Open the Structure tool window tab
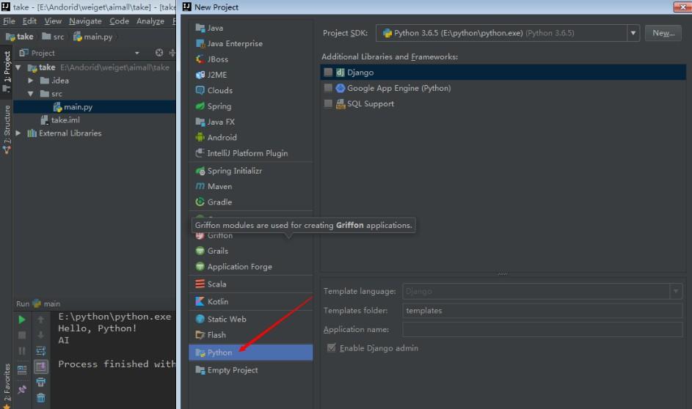692x409 pixels. point(7,130)
